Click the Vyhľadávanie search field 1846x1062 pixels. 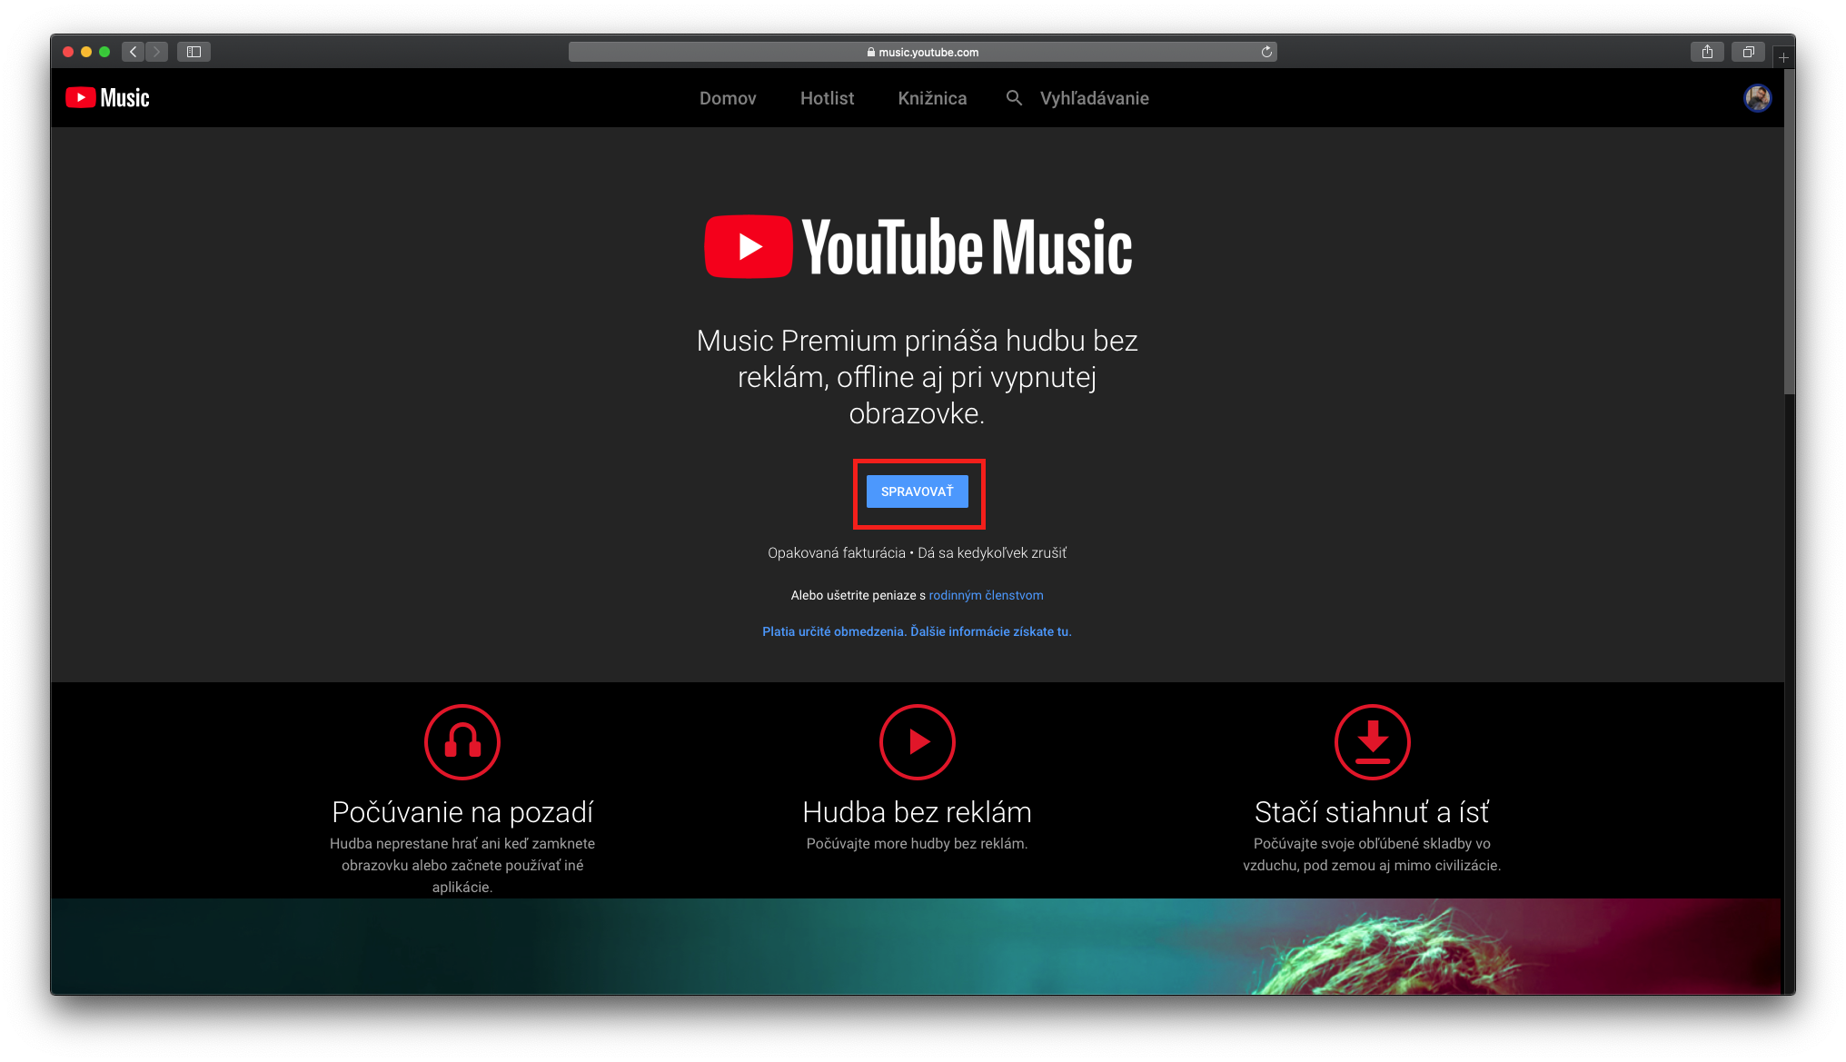coord(1094,98)
